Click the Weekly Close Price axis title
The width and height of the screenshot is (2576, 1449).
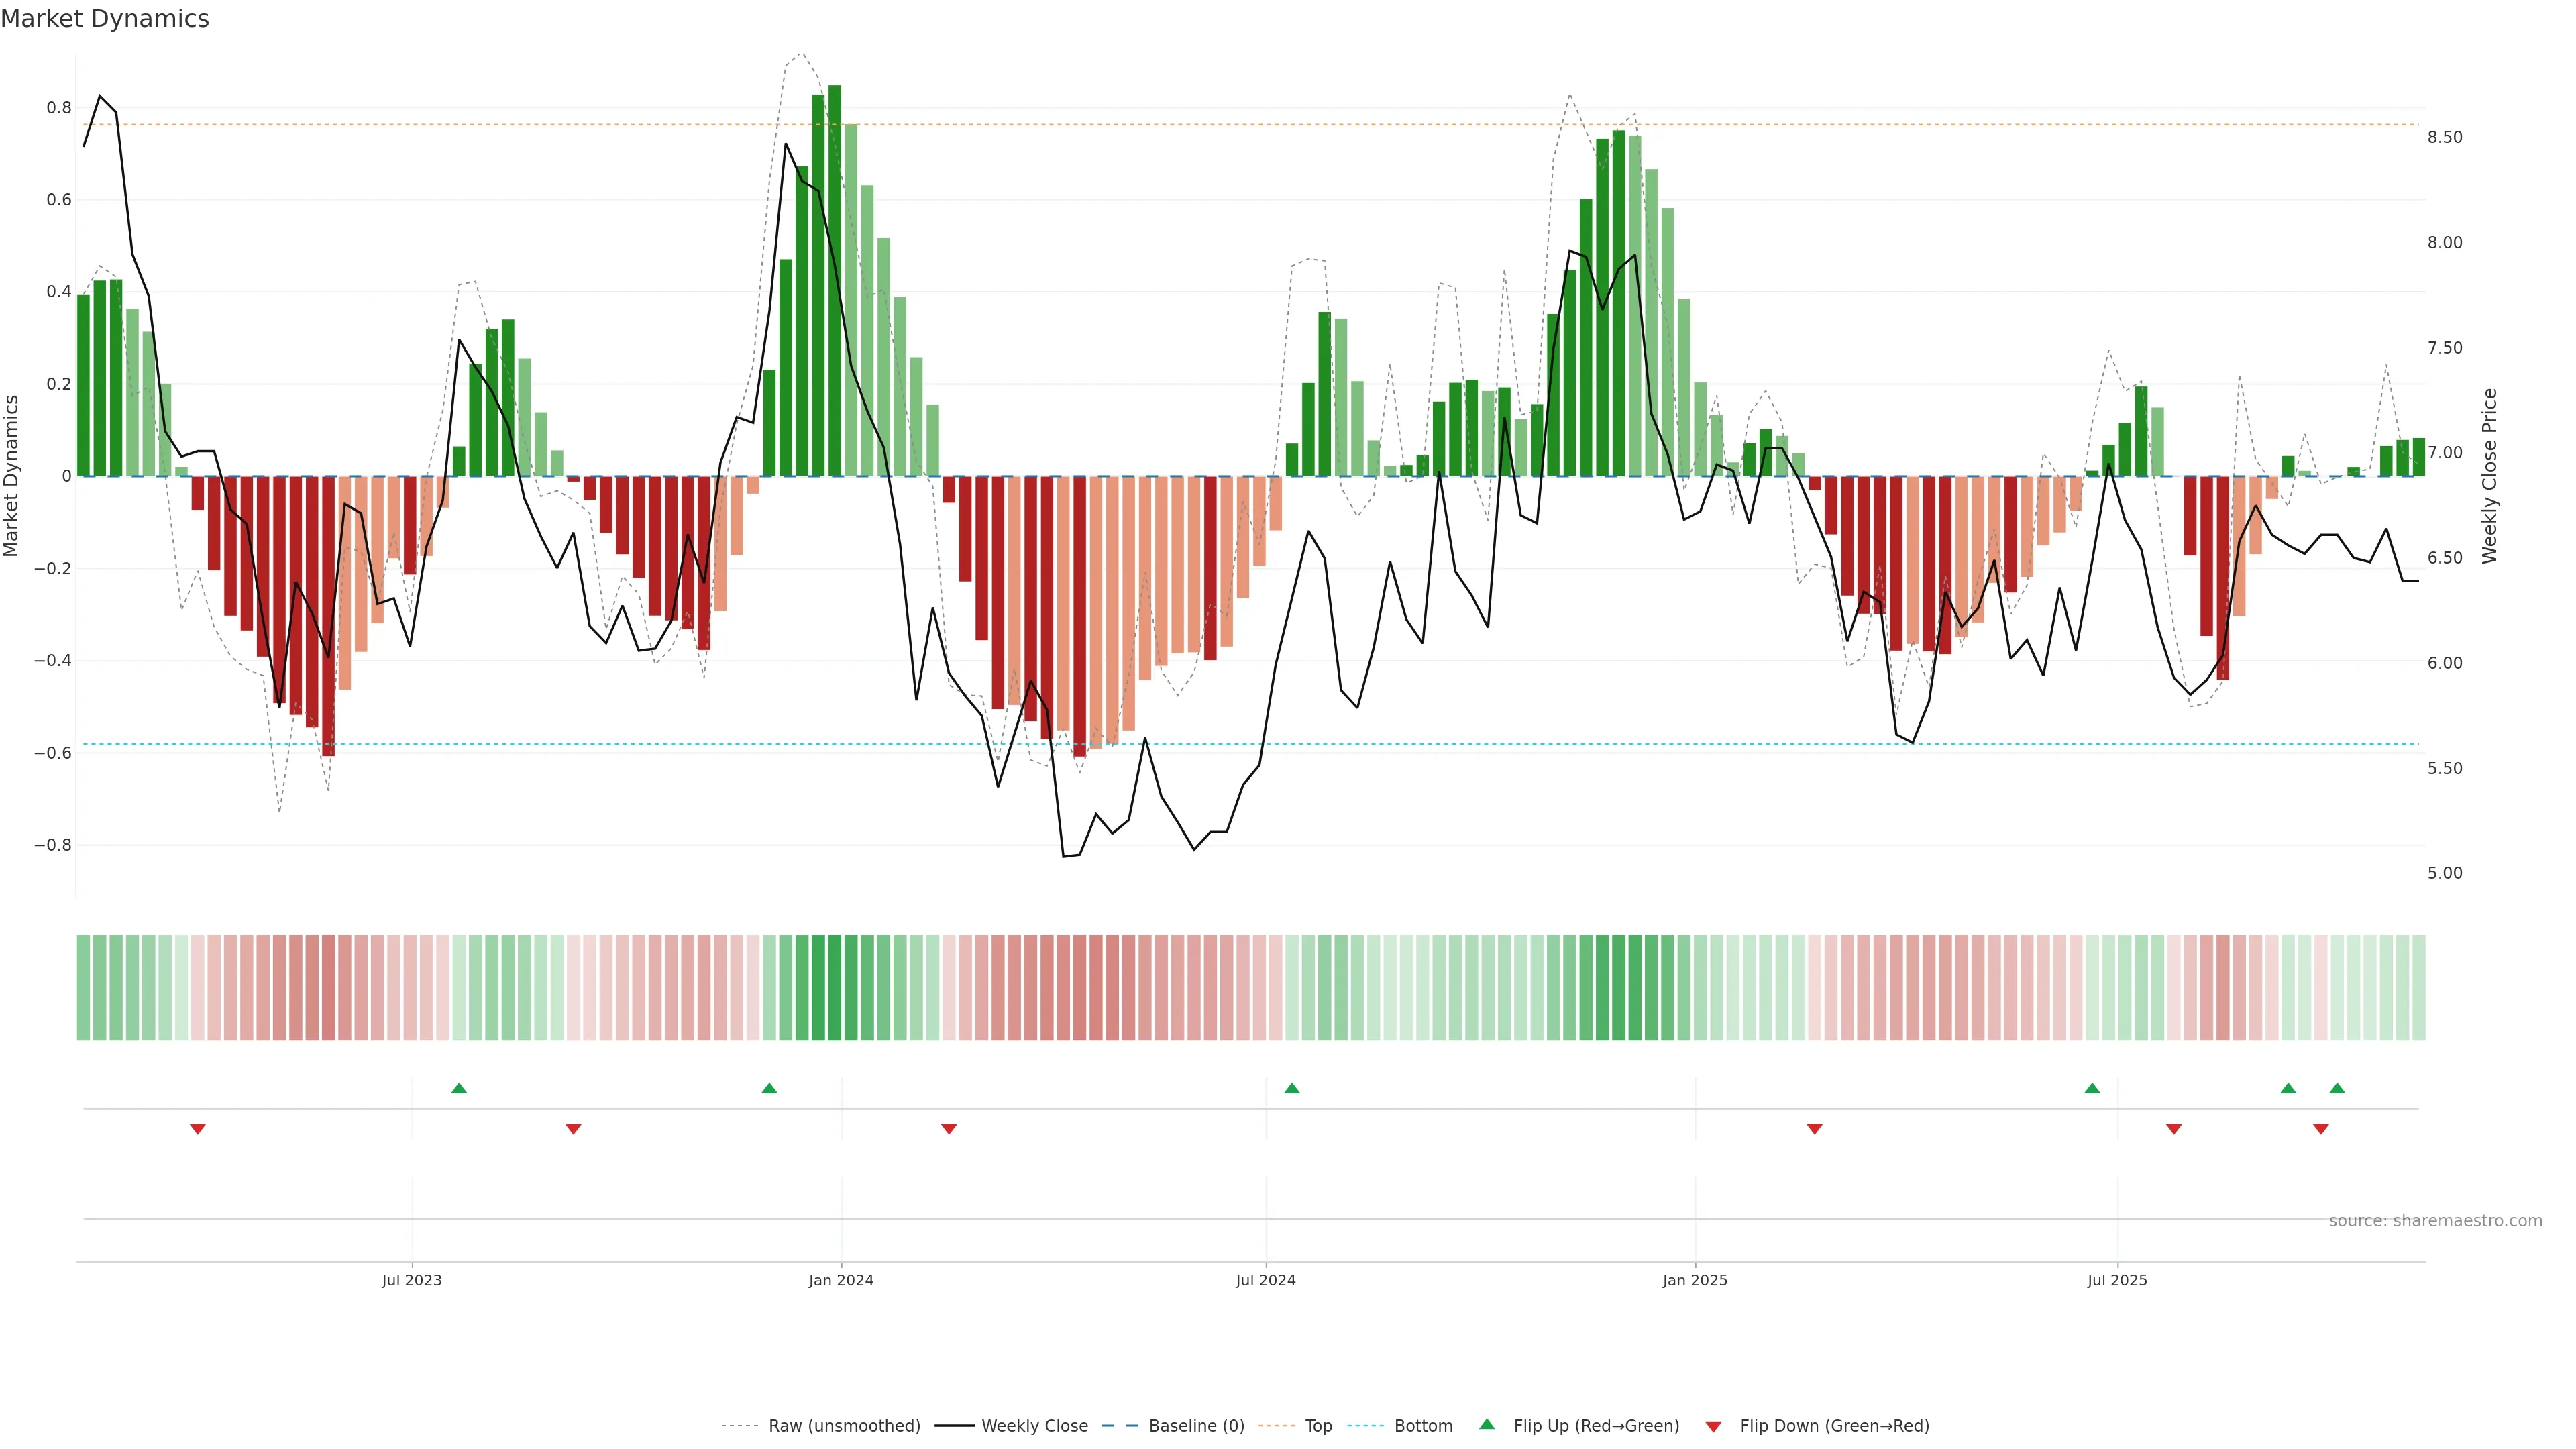click(x=2489, y=476)
